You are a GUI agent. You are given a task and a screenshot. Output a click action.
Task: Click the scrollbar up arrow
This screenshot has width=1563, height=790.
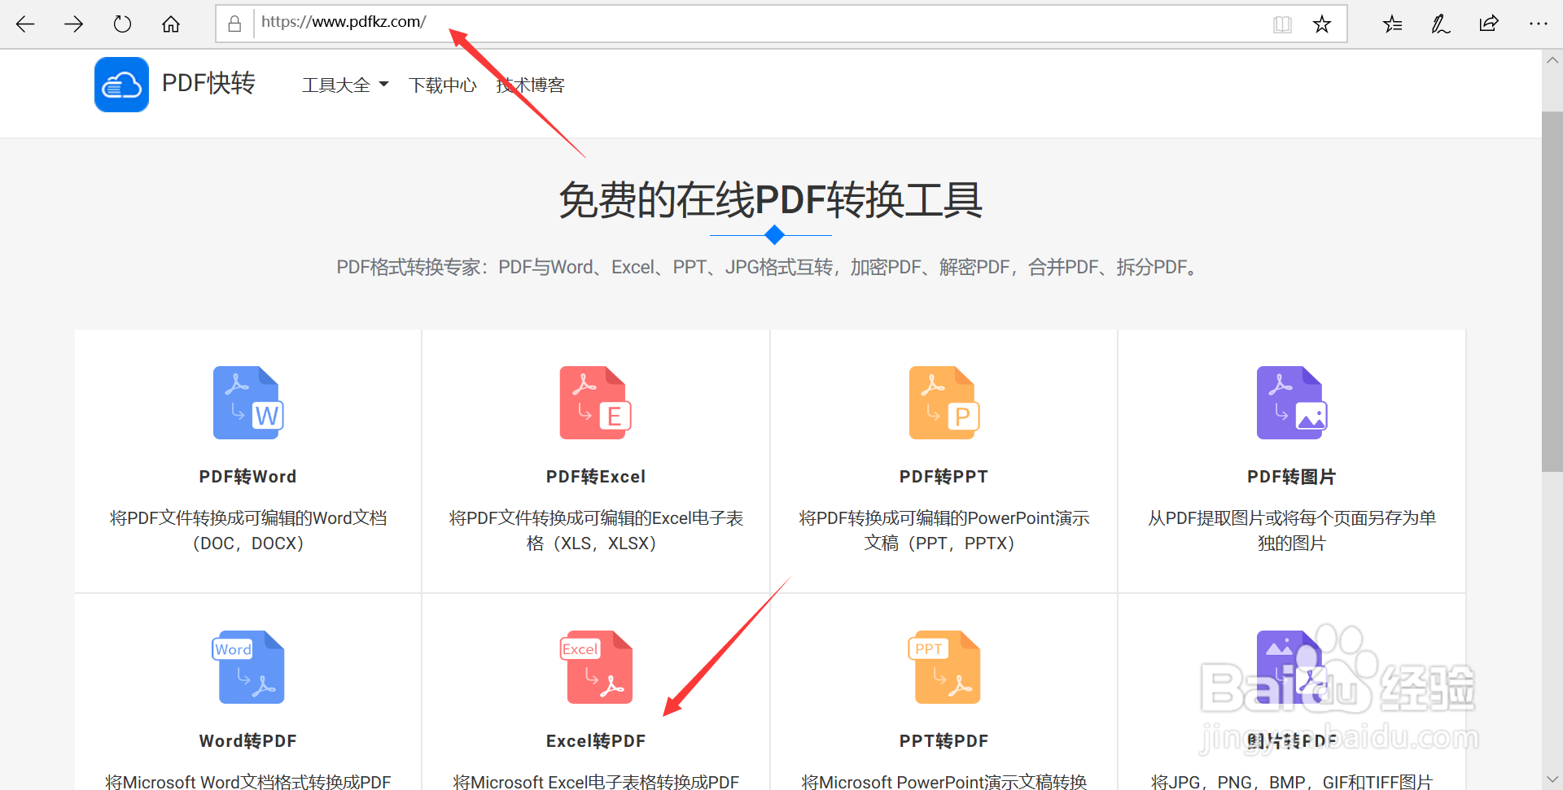coord(1552,60)
